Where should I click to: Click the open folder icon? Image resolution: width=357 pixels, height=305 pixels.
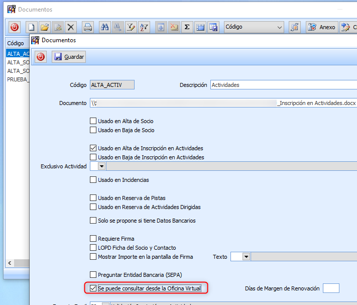tap(45, 27)
